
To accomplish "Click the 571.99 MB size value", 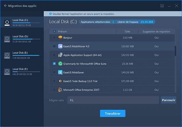I will [x=127, y=81].
